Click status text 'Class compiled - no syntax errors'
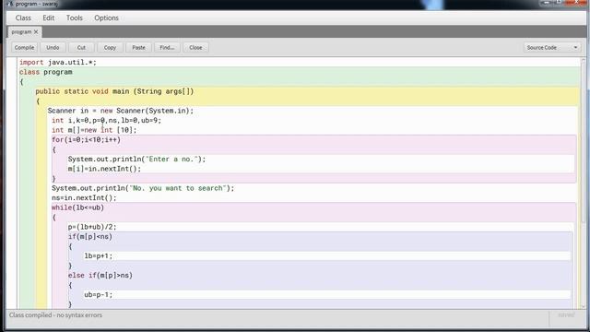Viewport: 590px width, 332px height. [x=55, y=315]
